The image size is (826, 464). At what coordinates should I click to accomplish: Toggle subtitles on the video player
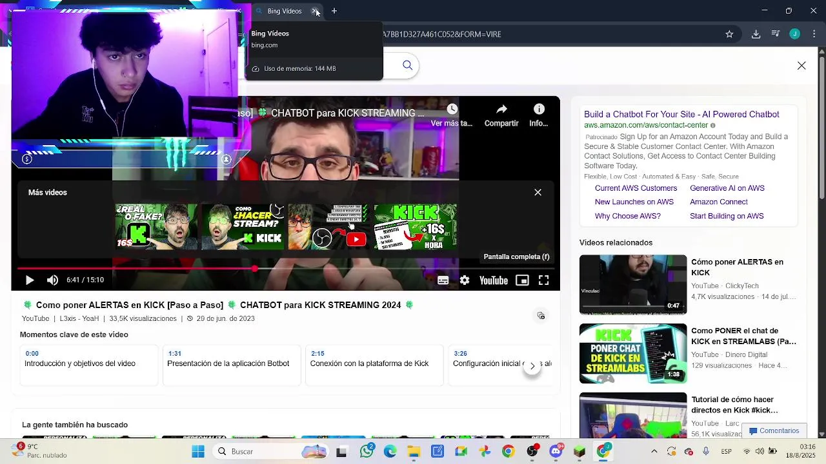click(x=443, y=280)
